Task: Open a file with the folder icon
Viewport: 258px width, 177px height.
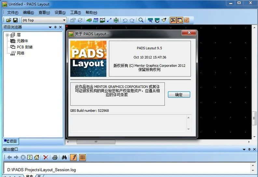Action: click(8, 20)
